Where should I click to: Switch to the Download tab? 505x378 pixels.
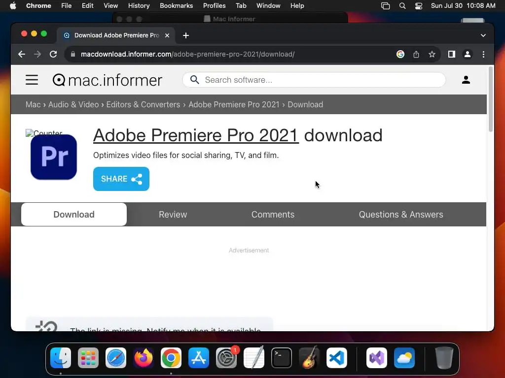tap(74, 215)
